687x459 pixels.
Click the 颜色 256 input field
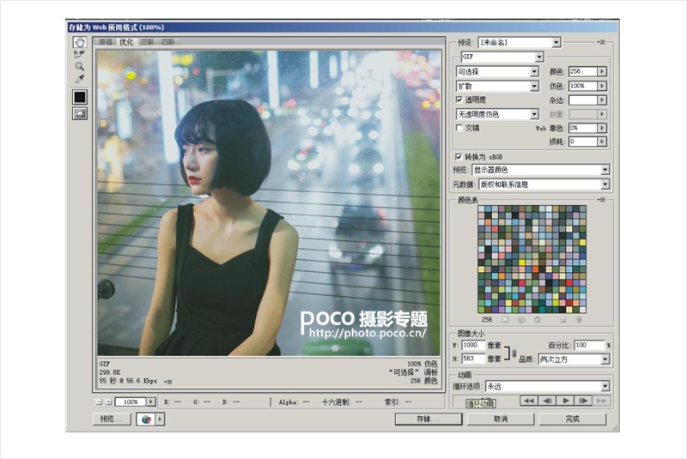tap(583, 71)
